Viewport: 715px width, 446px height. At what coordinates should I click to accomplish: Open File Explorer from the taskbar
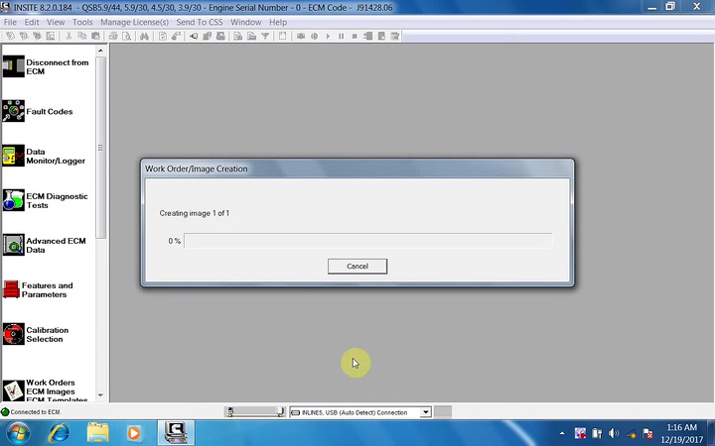[x=97, y=433]
